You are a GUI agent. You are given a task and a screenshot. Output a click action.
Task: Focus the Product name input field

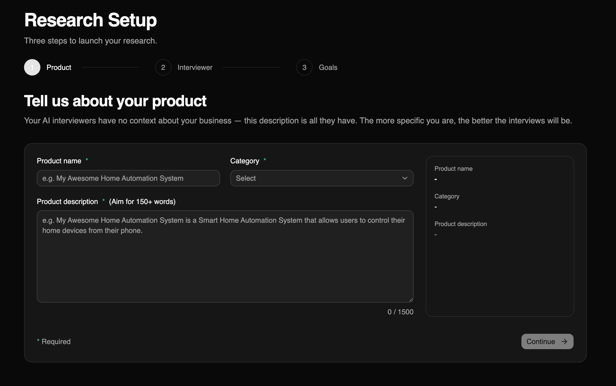pos(128,178)
